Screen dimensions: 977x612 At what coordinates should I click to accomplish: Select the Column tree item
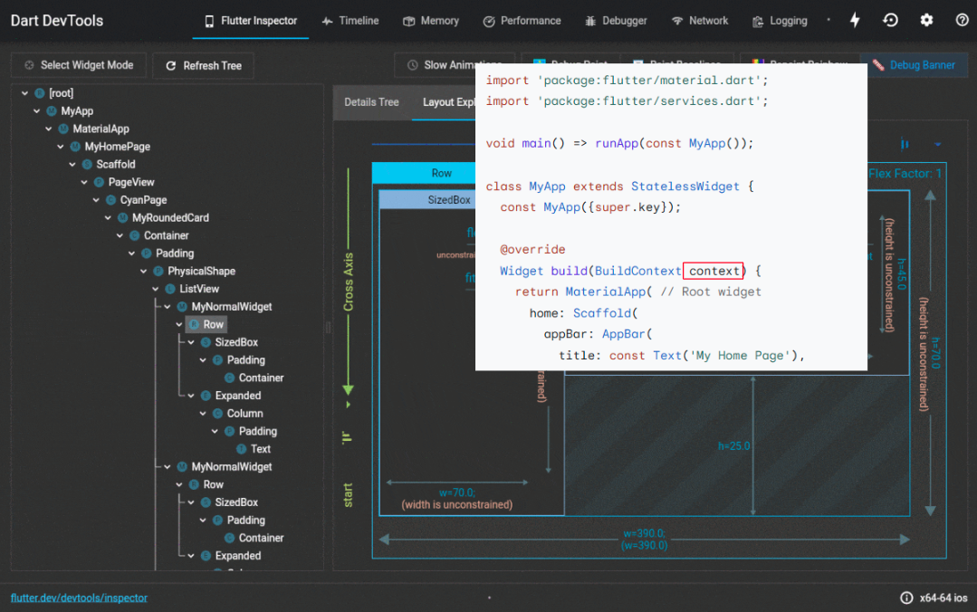pos(244,413)
